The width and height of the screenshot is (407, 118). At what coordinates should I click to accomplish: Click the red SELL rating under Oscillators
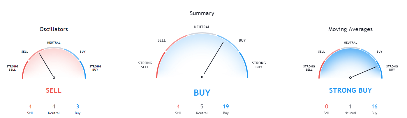click(54, 90)
